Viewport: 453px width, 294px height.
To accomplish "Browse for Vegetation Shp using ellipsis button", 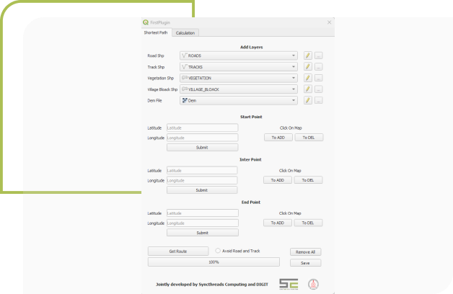I will tap(318, 78).
